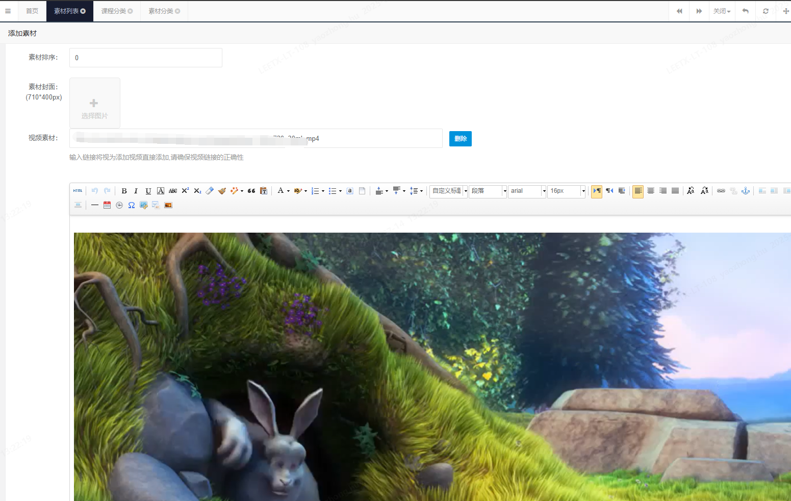Toggle left text alignment
The image size is (791, 501).
pos(638,191)
